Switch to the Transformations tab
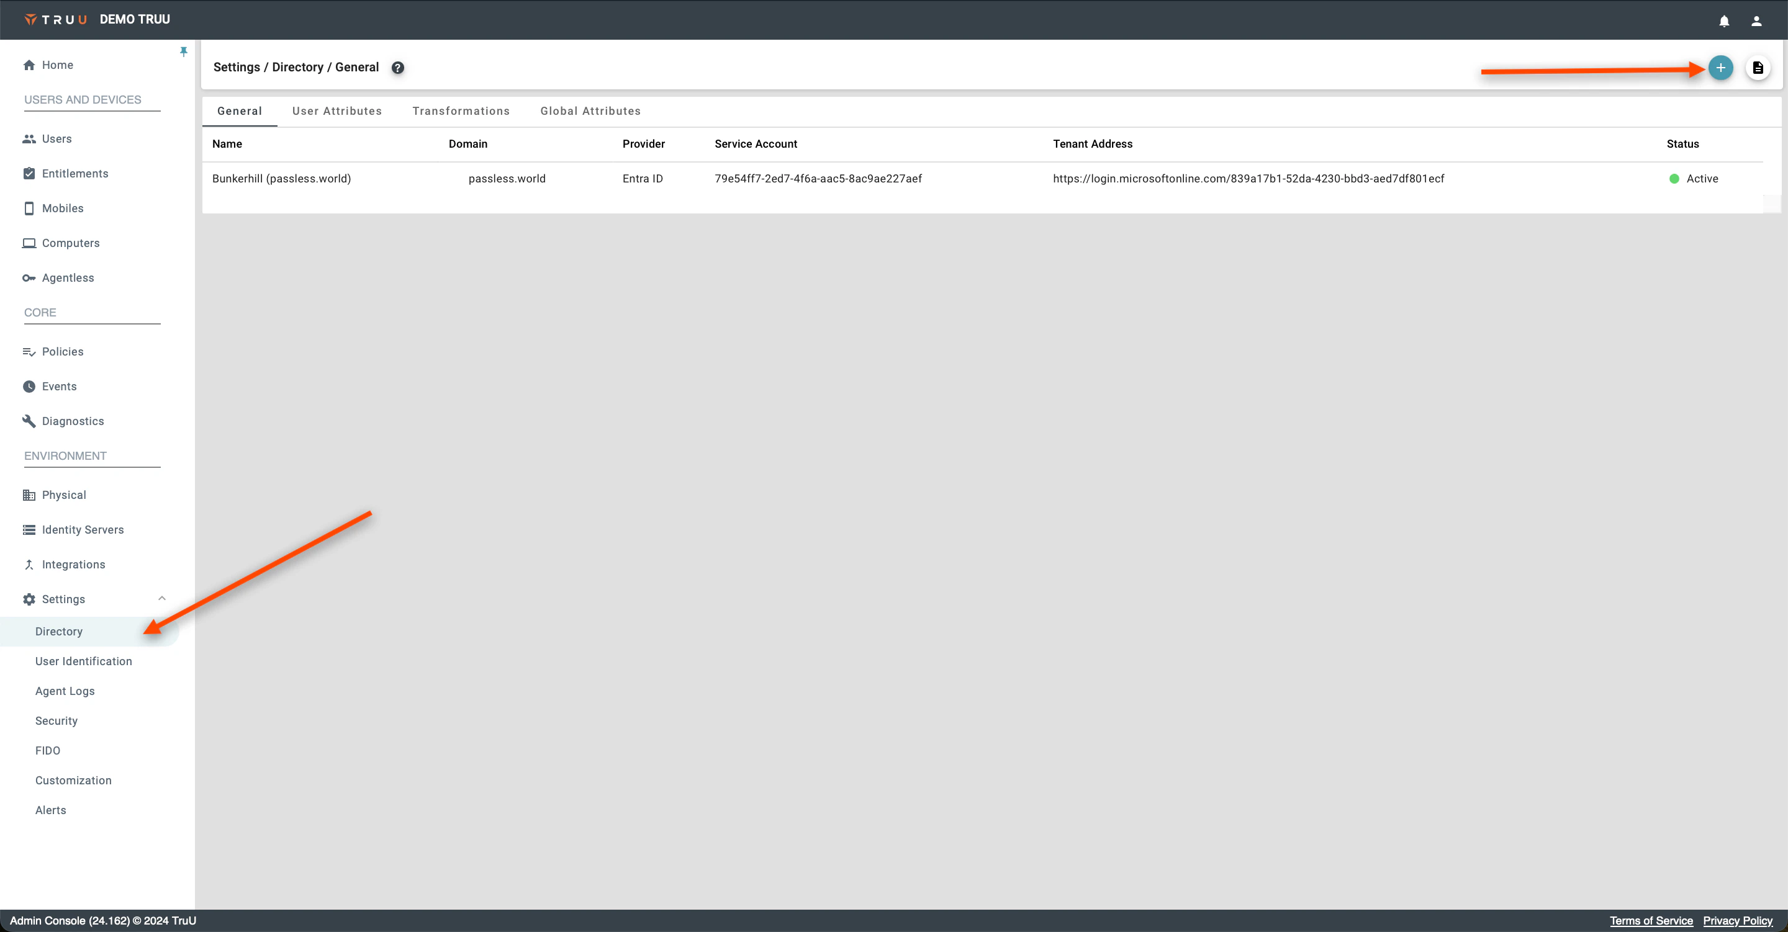 [461, 111]
